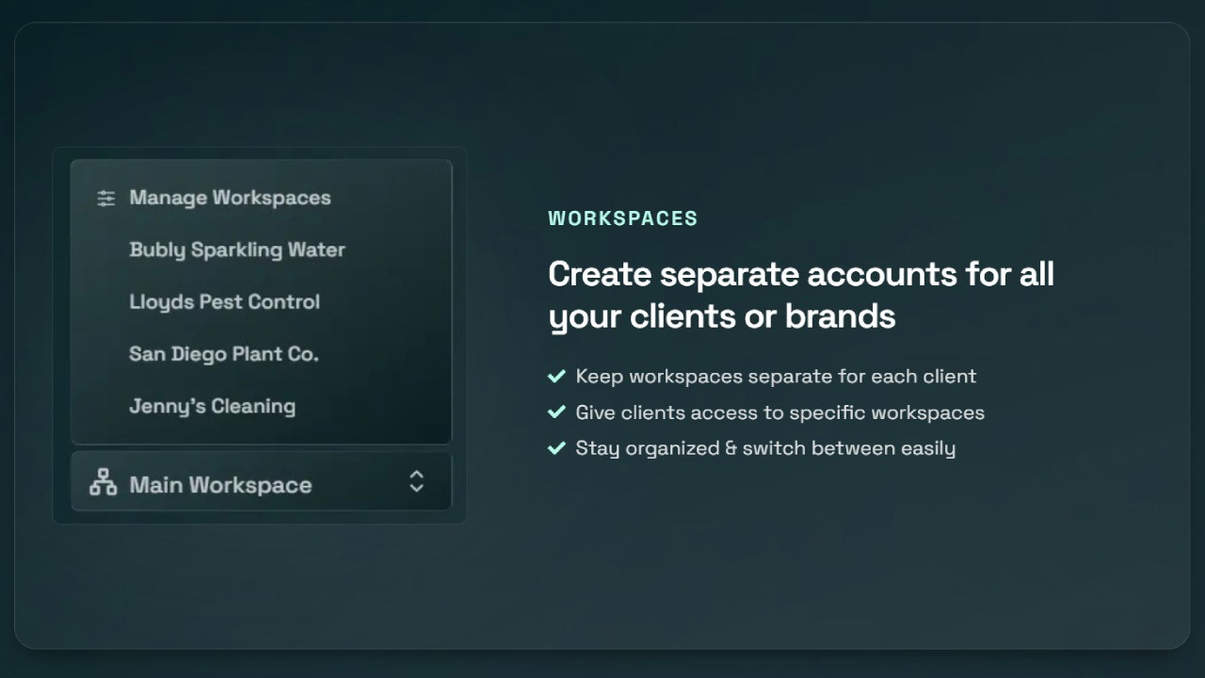
Task: Click the Main Workspace hierarchy icon
Action: point(103,482)
